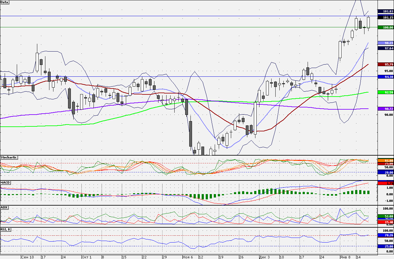Click the "Ноя 6" date label
This screenshot has width=394, height=259.
tap(188, 257)
